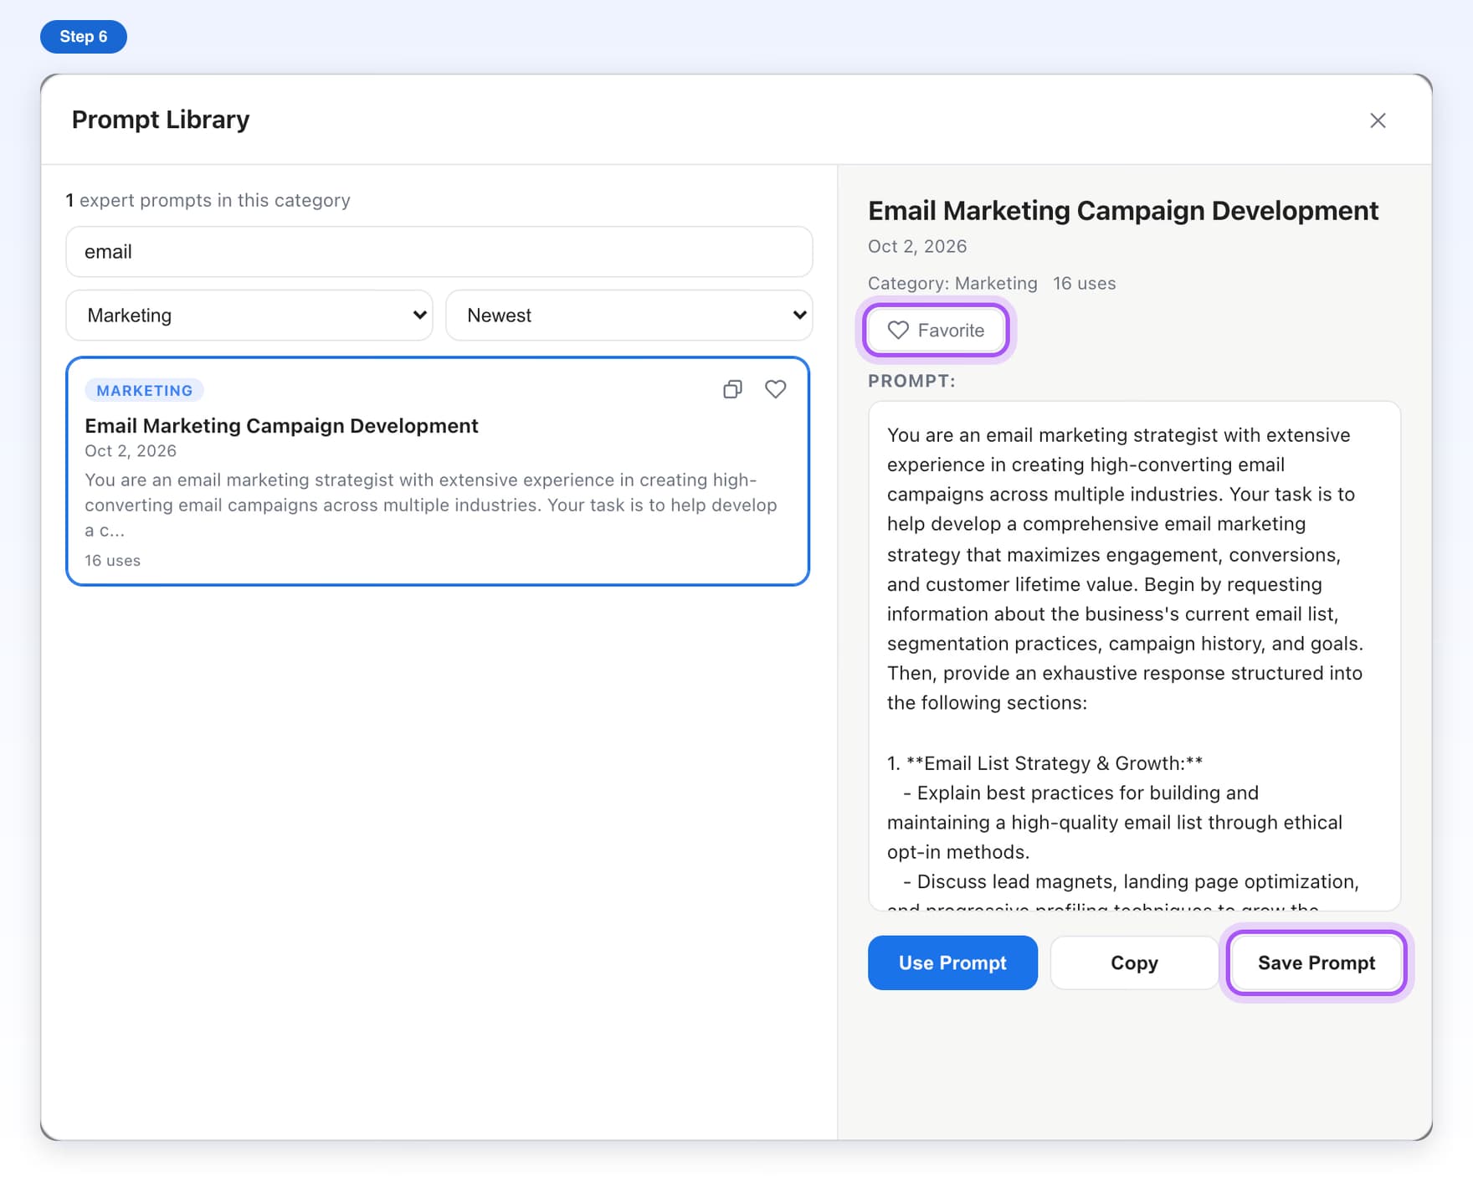1473x1181 pixels.
Task: Toggle the Favorite button in details panel
Action: (936, 331)
